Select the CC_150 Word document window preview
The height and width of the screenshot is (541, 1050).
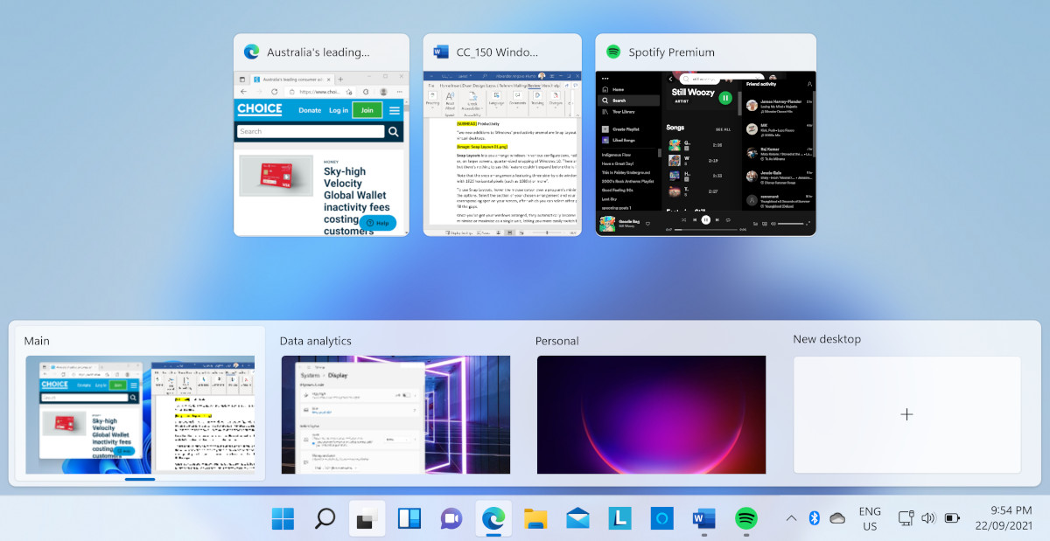(502, 153)
